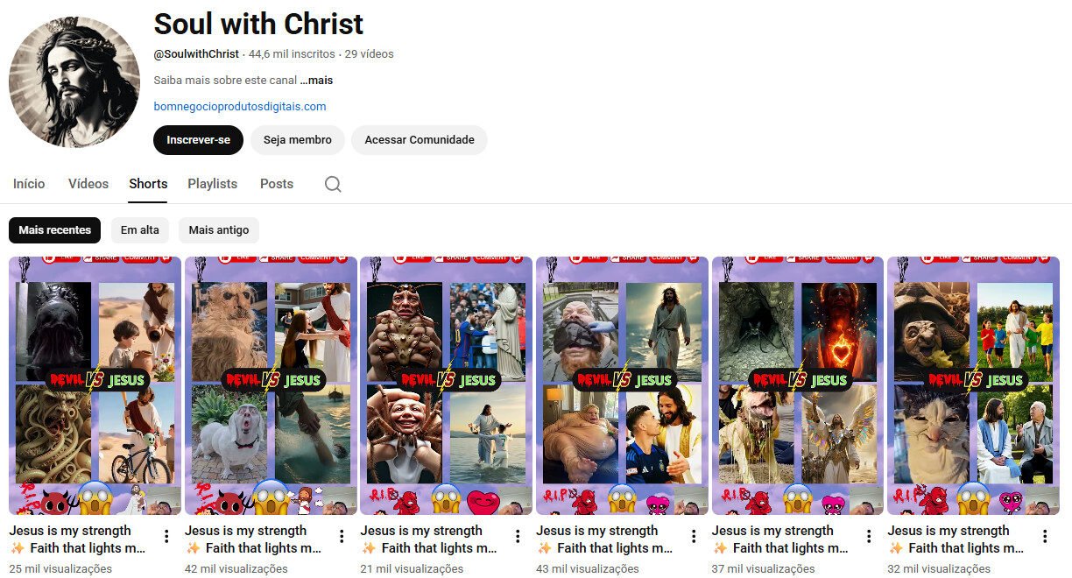Open the Playlists tab
This screenshot has width=1072, height=578.
point(212,184)
